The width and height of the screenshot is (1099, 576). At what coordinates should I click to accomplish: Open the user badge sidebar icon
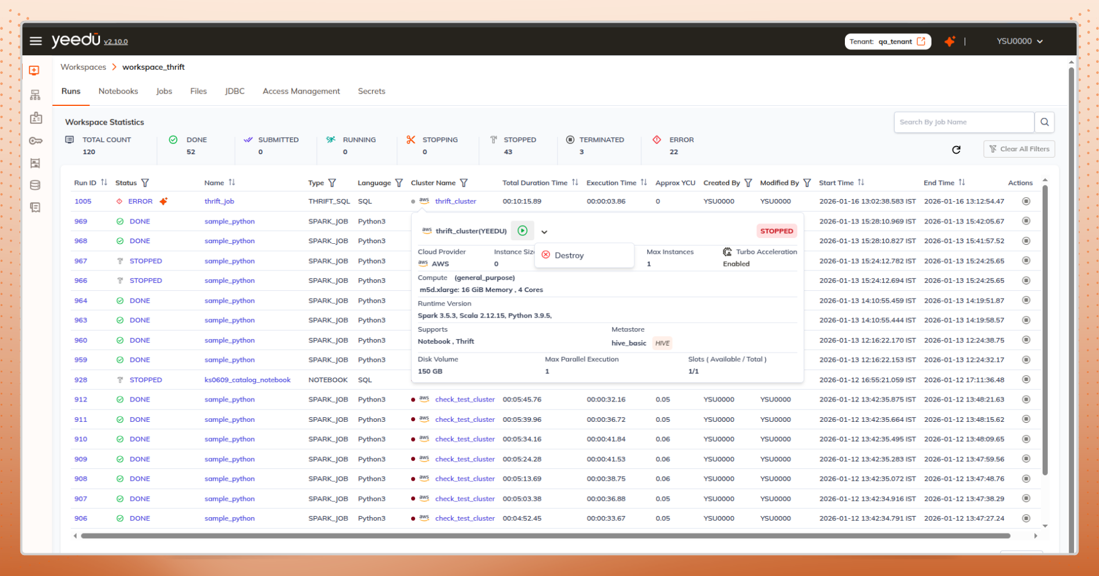click(x=35, y=118)
